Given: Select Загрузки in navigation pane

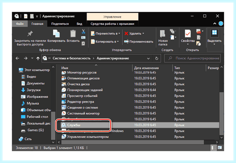Looking at the screenshot, I should [31, 90].
